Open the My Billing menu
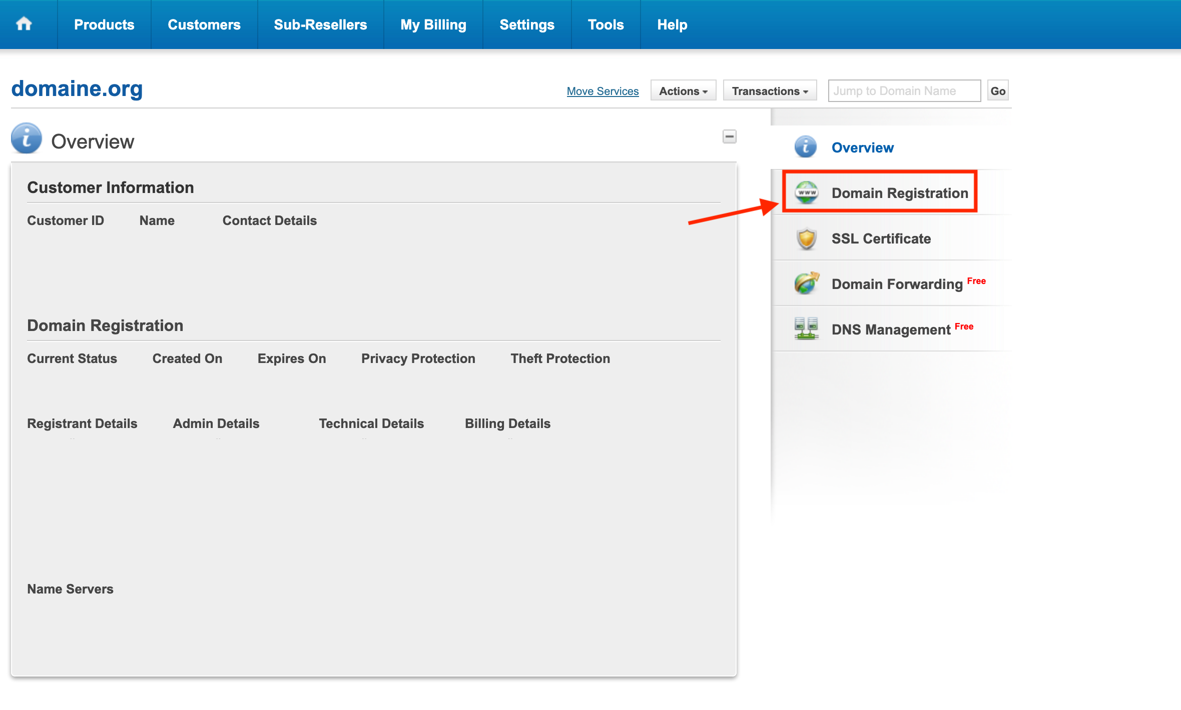 tap(433, 24)
